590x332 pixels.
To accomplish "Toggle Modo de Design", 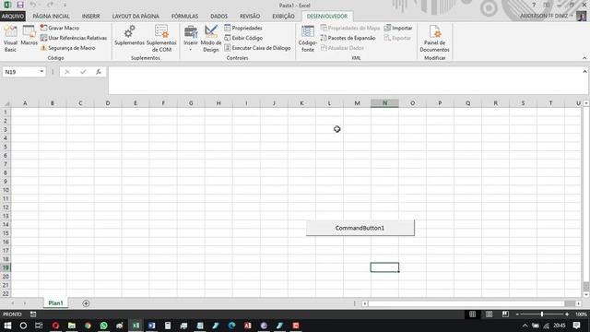I will (211, 39).
